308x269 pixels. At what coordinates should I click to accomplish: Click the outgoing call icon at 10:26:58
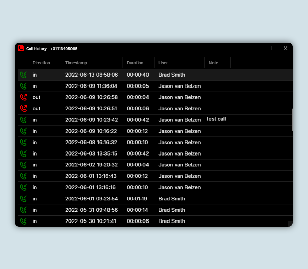click(x=23, y=97)
